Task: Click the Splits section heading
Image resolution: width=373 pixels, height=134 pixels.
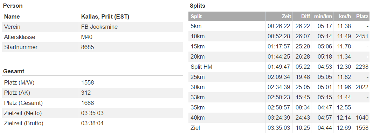Action: (x=198, y=6)
